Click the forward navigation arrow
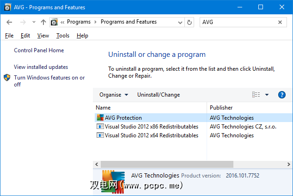 [23, 22]
